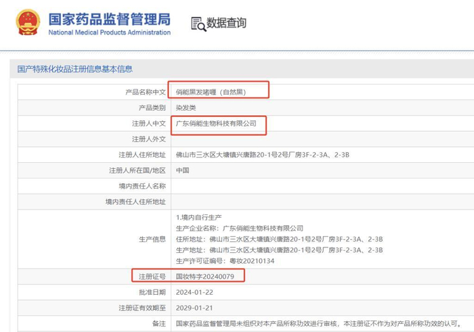The width and height of the screenshot is (474, 332).
Task: Select product name 俏能黑发啫喱（自然黑）
Action: tap(211, 92)
